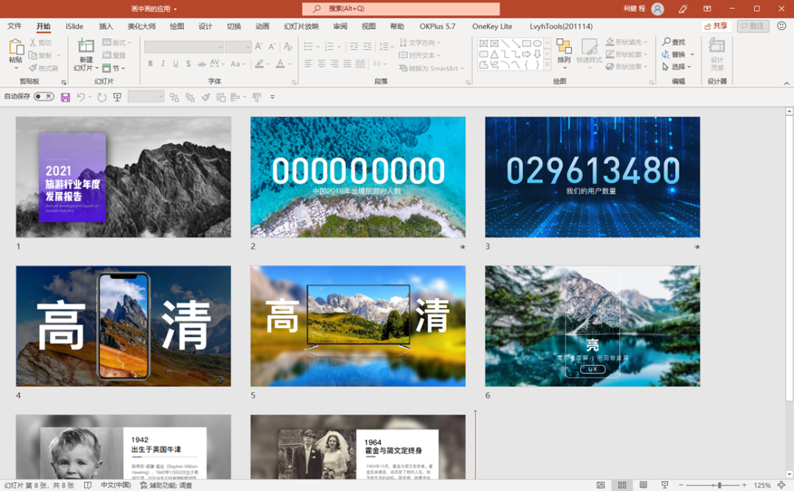Open the File (文件) tab
The image size is (794, 491).
pos(15,26)
